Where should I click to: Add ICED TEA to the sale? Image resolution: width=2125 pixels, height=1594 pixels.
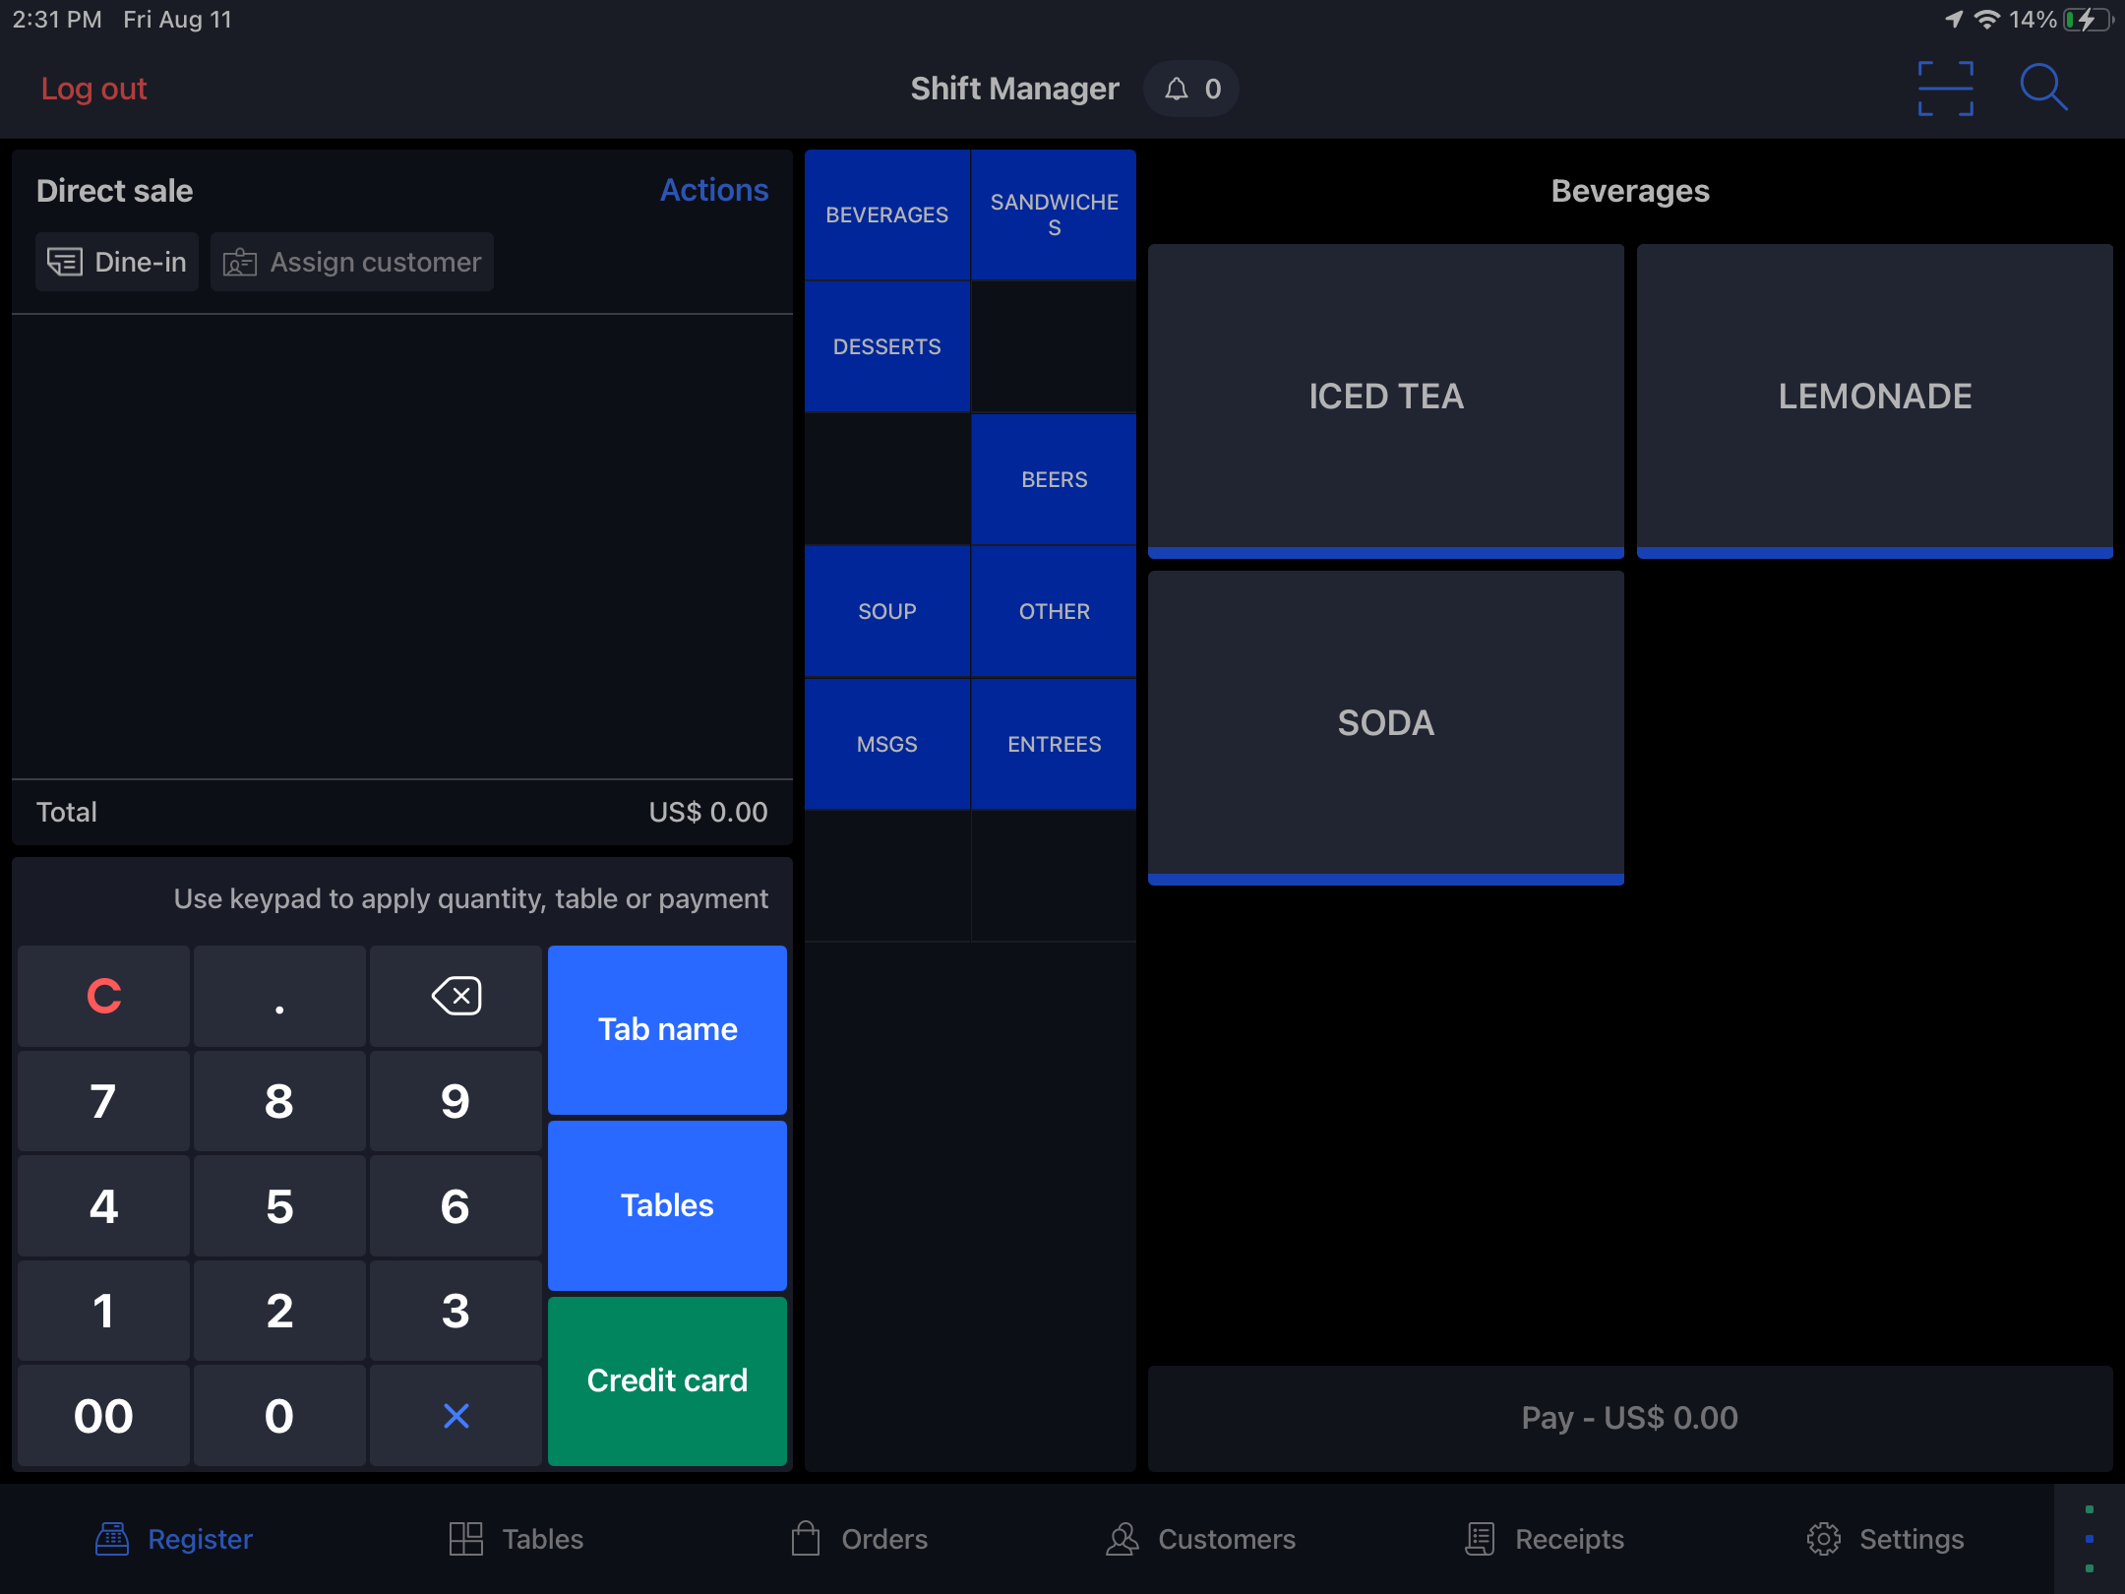[1385, 397]
